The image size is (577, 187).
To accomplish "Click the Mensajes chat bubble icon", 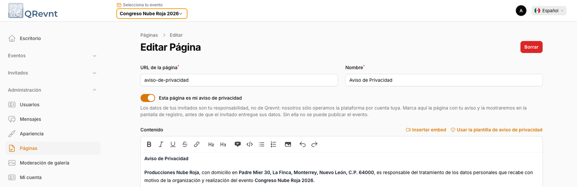I will pyautogui.click(x=12, y=119).
